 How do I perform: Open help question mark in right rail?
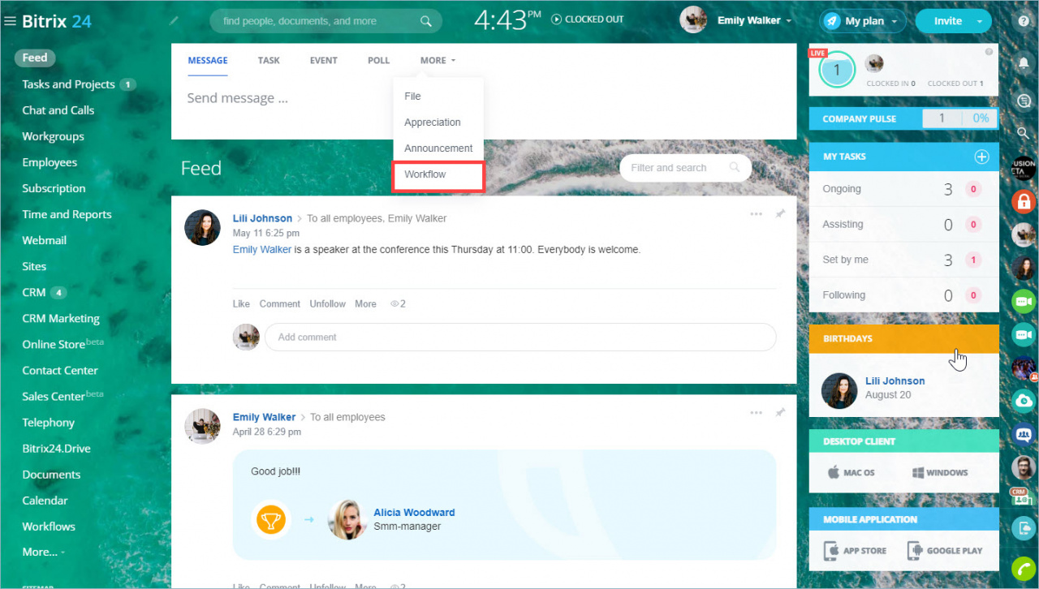1024,21
